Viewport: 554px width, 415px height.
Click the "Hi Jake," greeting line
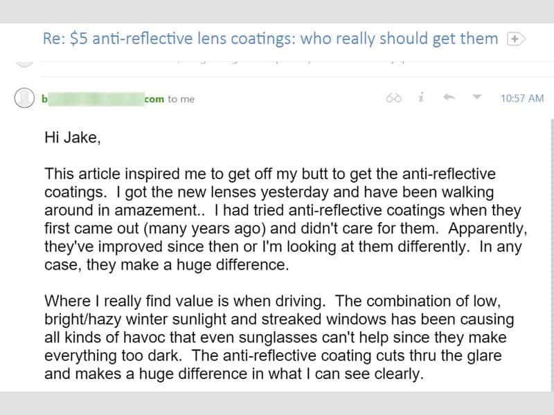click(73, 138)
